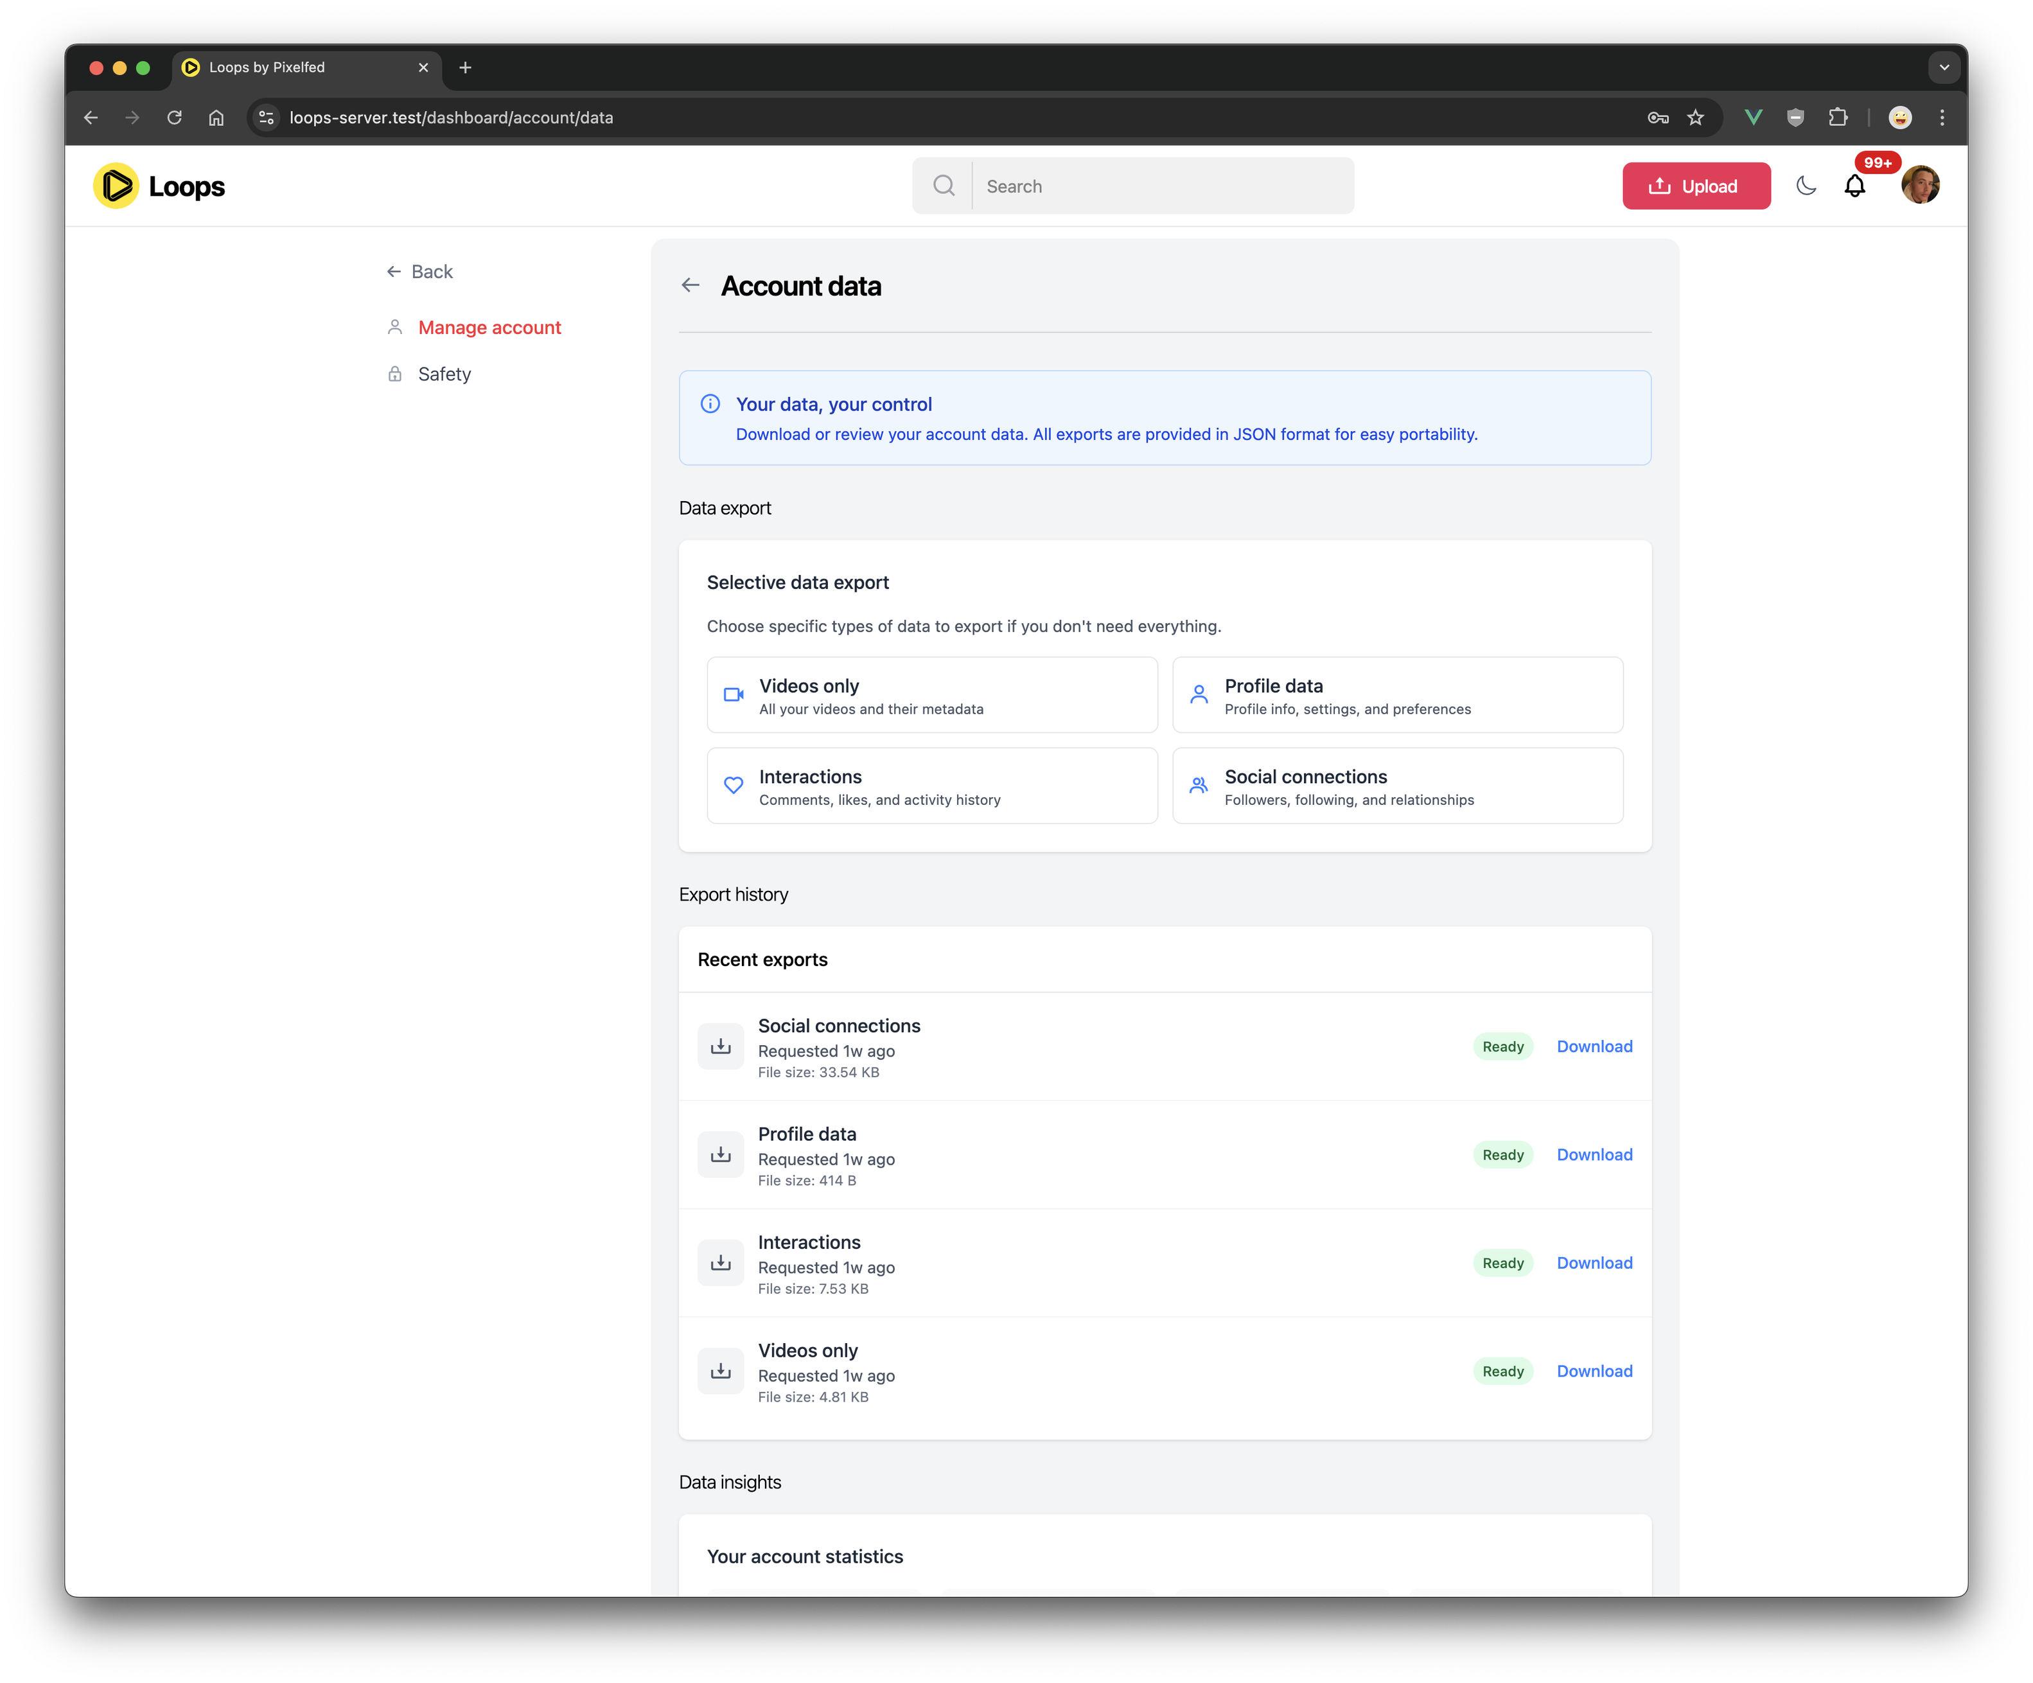Click download icon for Interactions export
Image resolution: width=2033 pixels, height=1683 pixels.
pyautogui.click(x=721, y=1264)
